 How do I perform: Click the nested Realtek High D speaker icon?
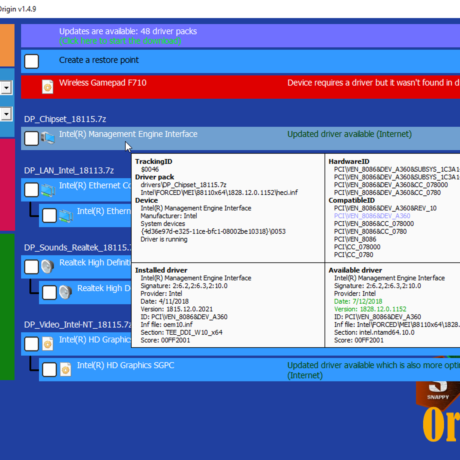coord(66,292)
